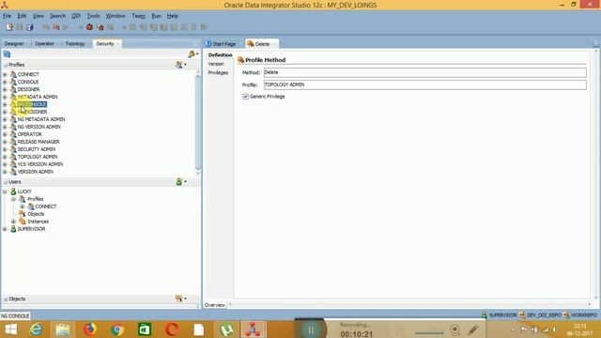Open Google Chrome from the taskbar
Screen dimensions: 601x338
click(x=117, y=330)
